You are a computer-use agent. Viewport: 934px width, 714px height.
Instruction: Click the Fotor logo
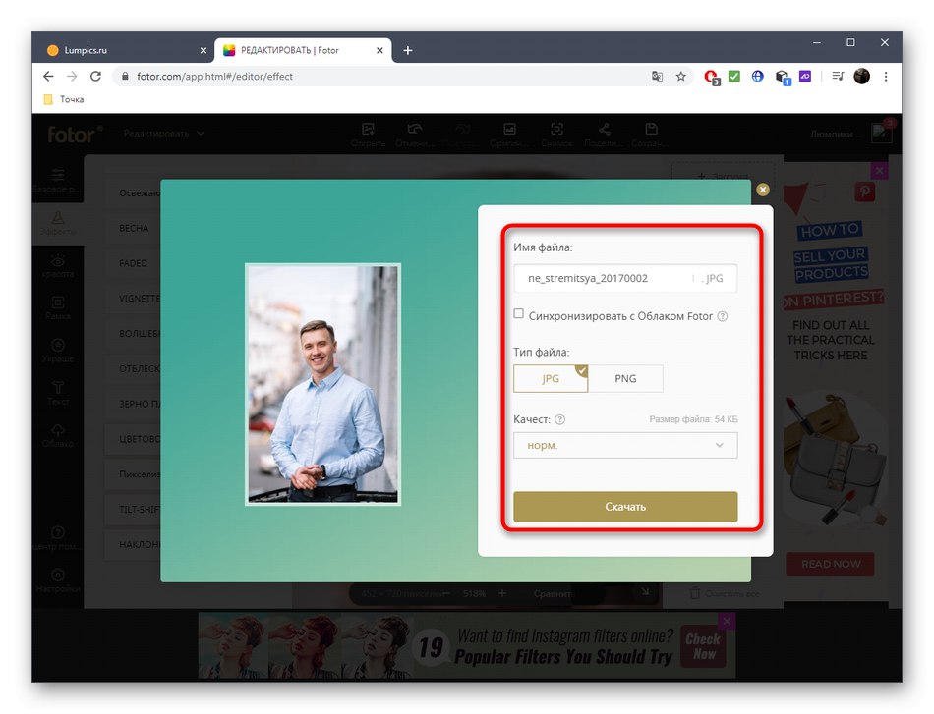(74, 135)
